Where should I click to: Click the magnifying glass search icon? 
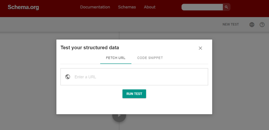226,7
